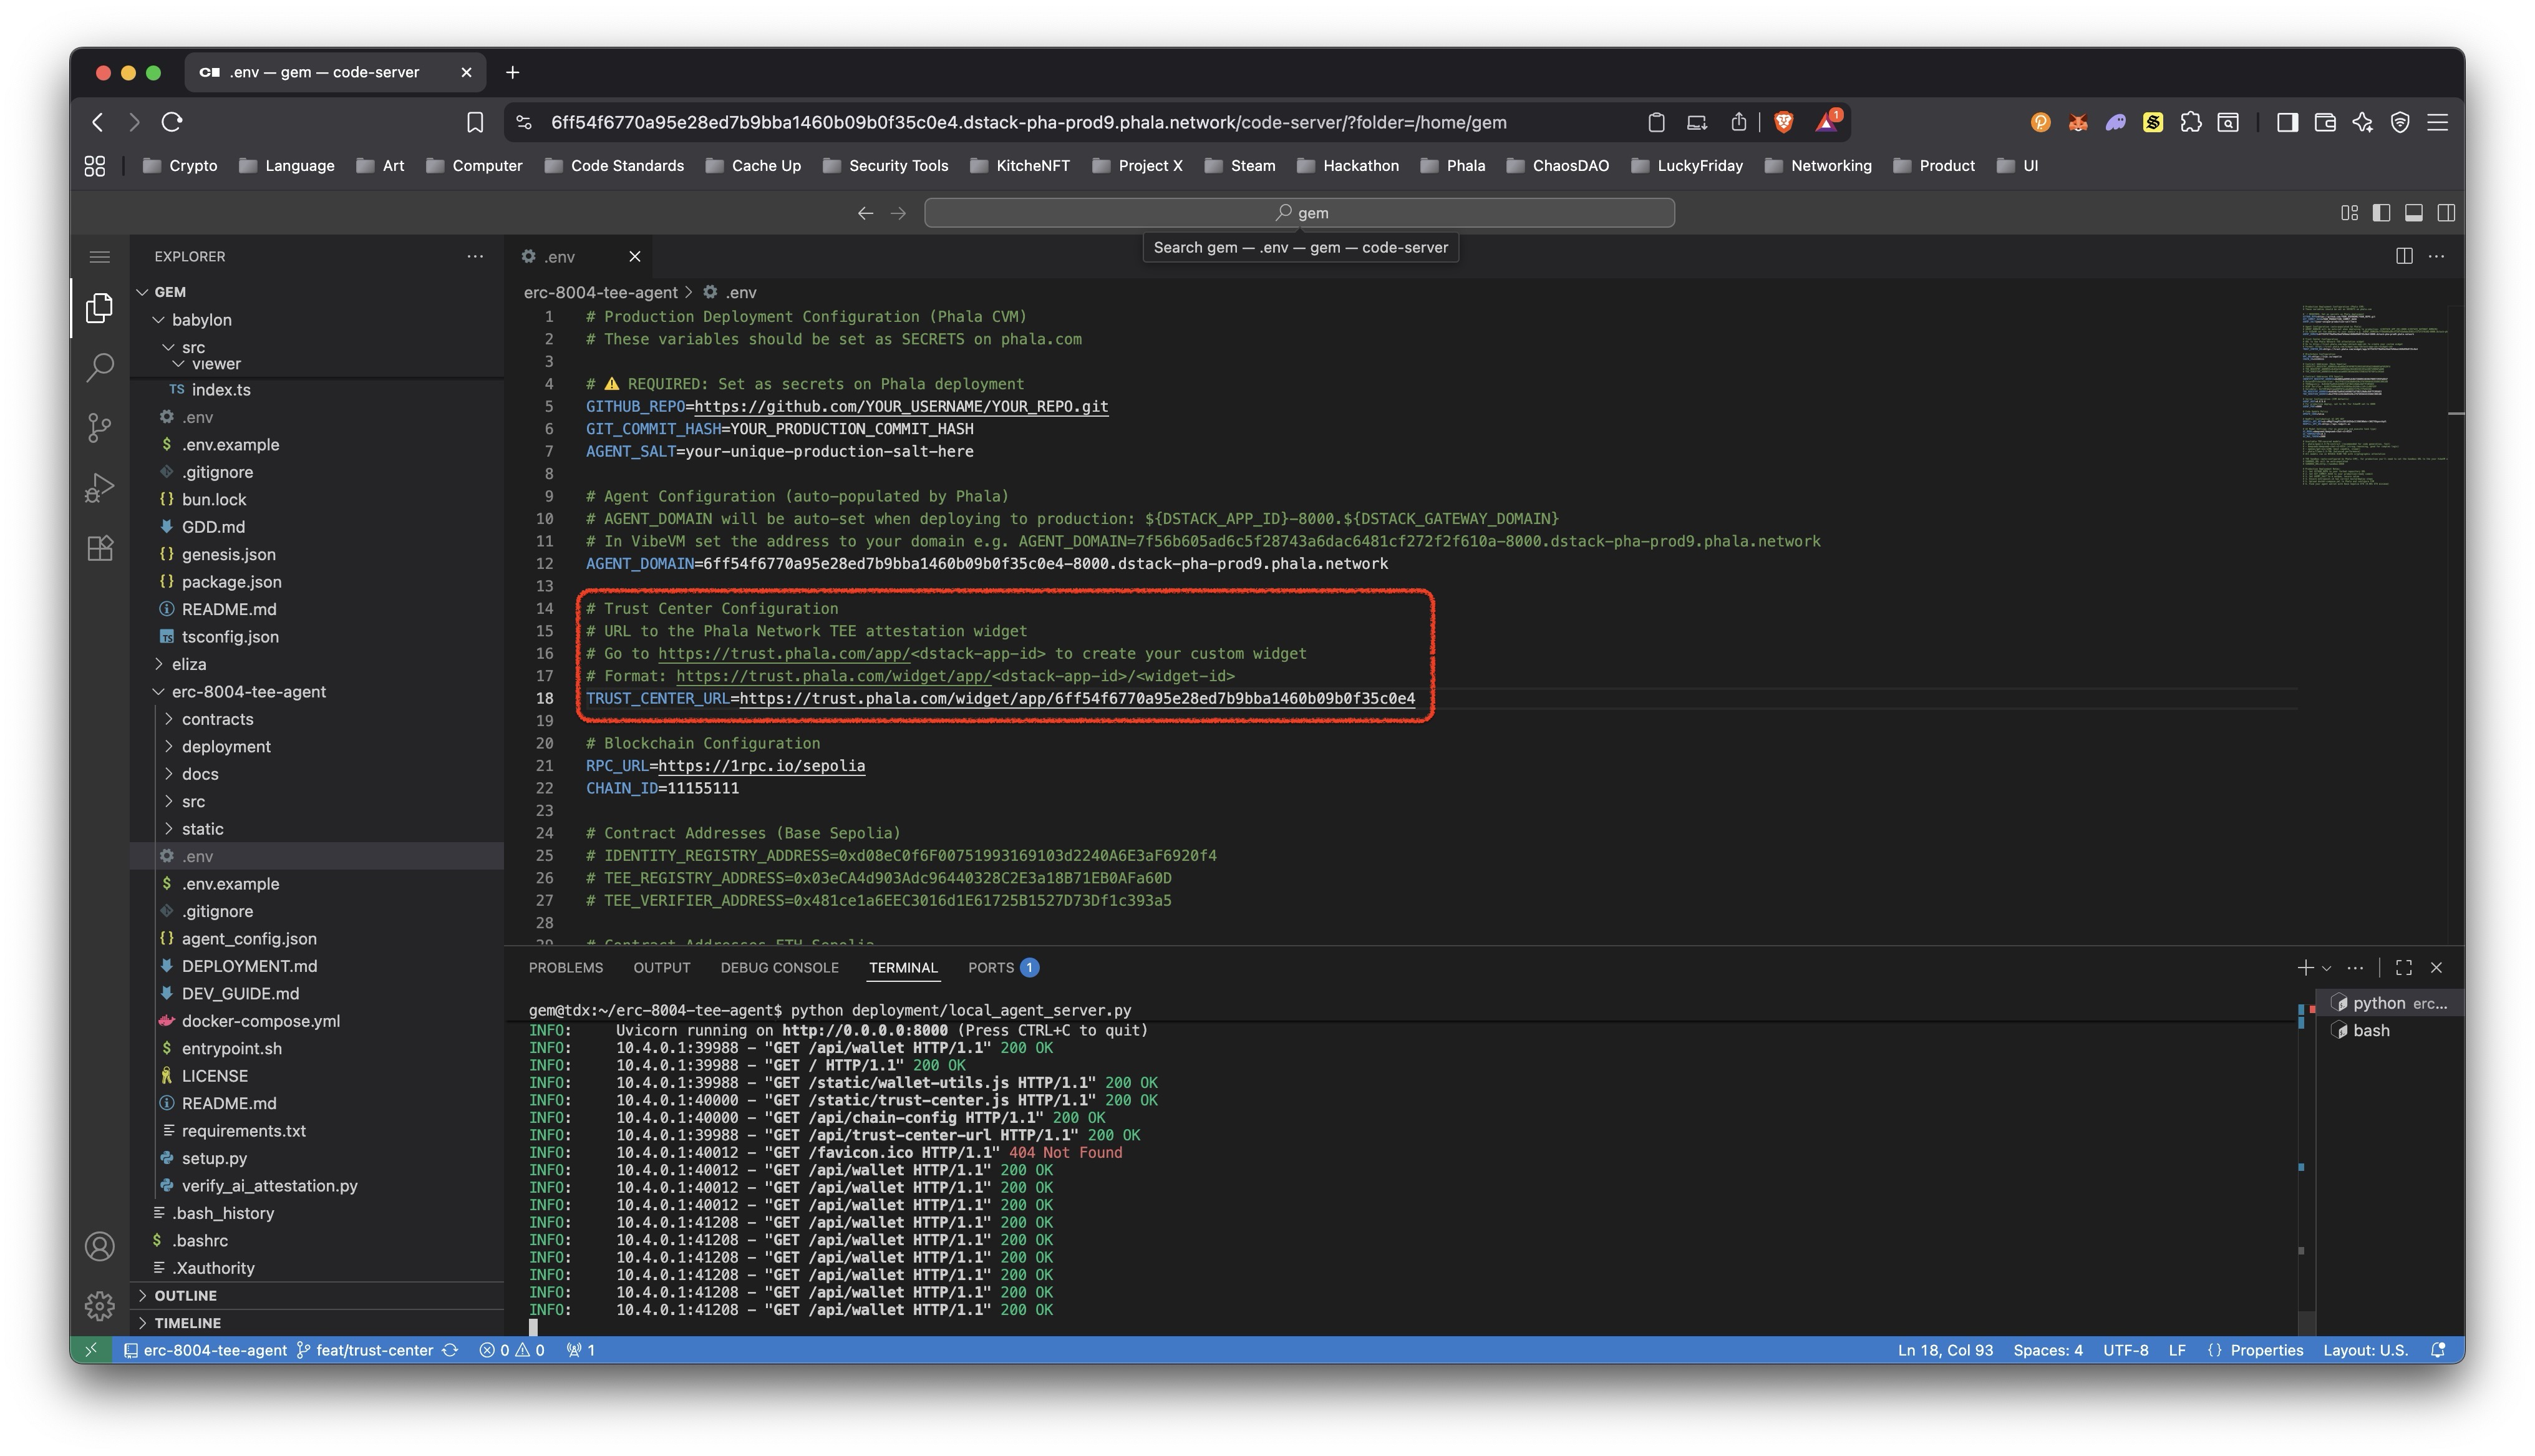The width and height of the screenshot is (2535, 1456).
Task: Click the Brave Shields icon
Action: (1783, 122)
